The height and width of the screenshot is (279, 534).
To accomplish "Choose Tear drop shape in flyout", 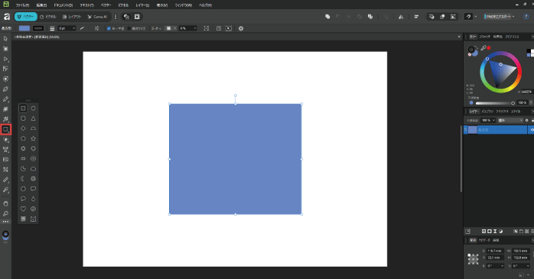I will click(33, 199).
